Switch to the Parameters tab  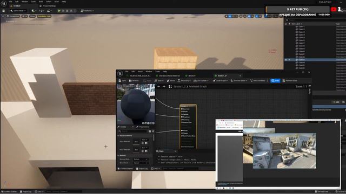tap(143, 127)
